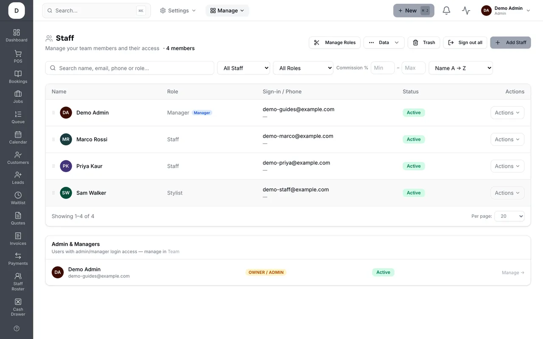The width and height of the screenshot is (543, 339).
Task: Click the help question mark icon
Action: [x=17, y=328]
